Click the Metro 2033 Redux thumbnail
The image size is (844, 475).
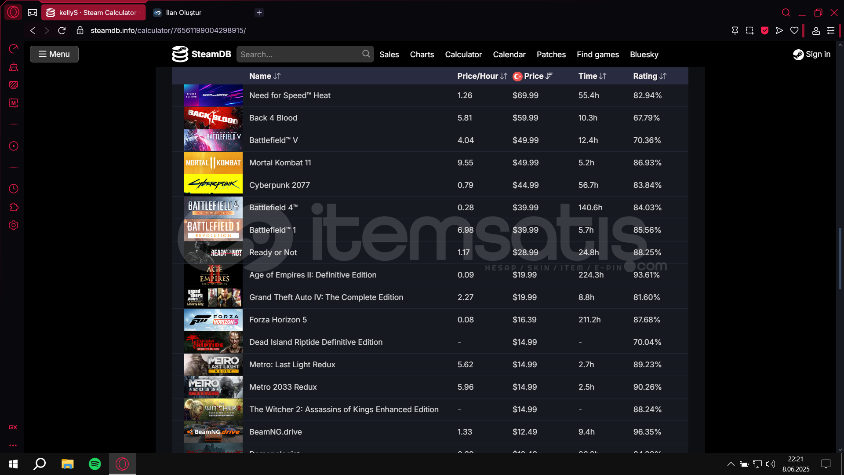(x=213, y=387)
